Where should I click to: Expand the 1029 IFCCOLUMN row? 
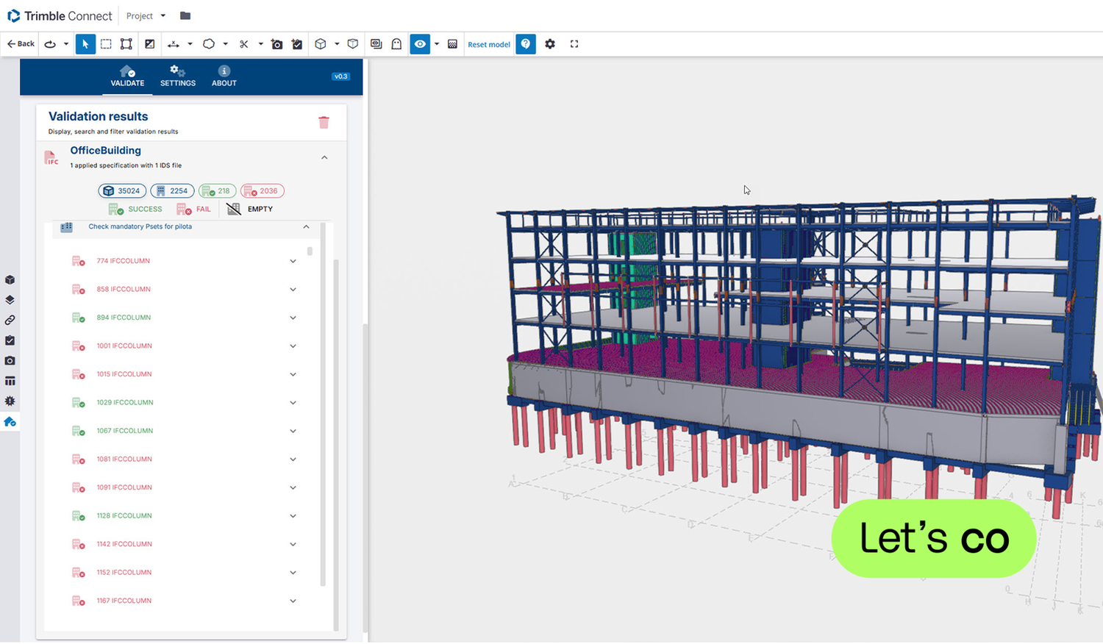(x=293, y=403)
